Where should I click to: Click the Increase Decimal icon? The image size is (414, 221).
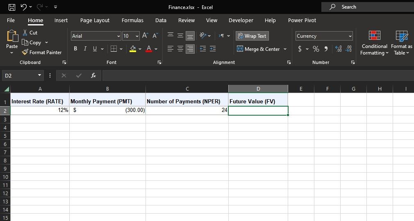(x=339, y=49)
